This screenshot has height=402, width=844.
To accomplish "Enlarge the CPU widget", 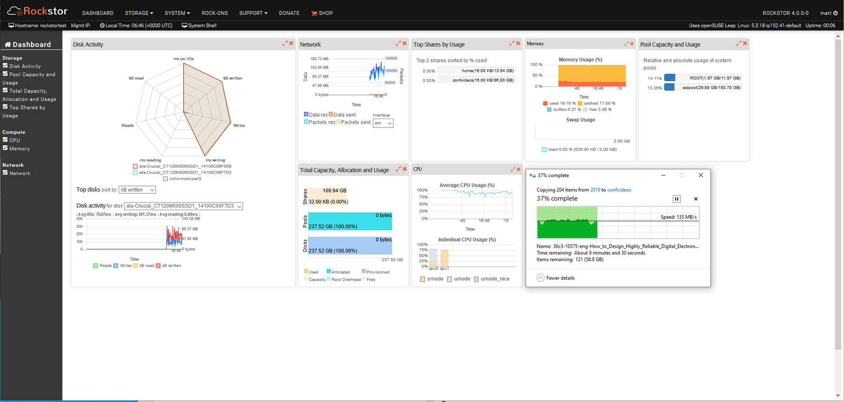I will click(x=513, y=169).
